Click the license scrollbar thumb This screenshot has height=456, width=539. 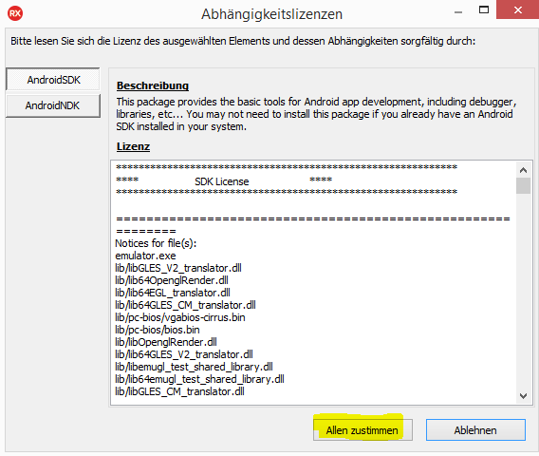pos(523,186)
